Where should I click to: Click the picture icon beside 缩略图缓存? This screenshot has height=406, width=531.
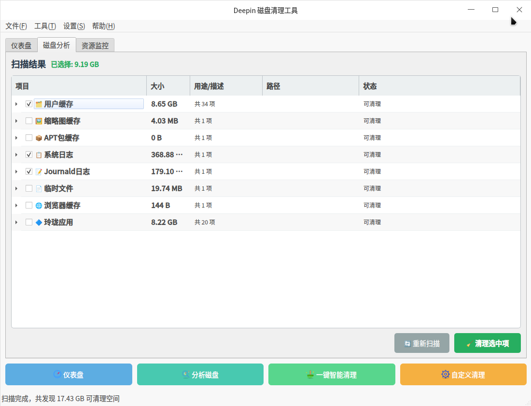[39, 121]
